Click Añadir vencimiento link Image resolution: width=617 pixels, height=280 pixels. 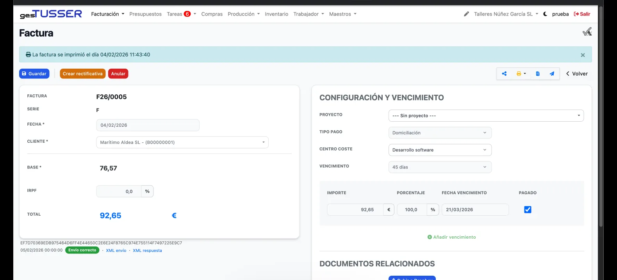point(452,237)
